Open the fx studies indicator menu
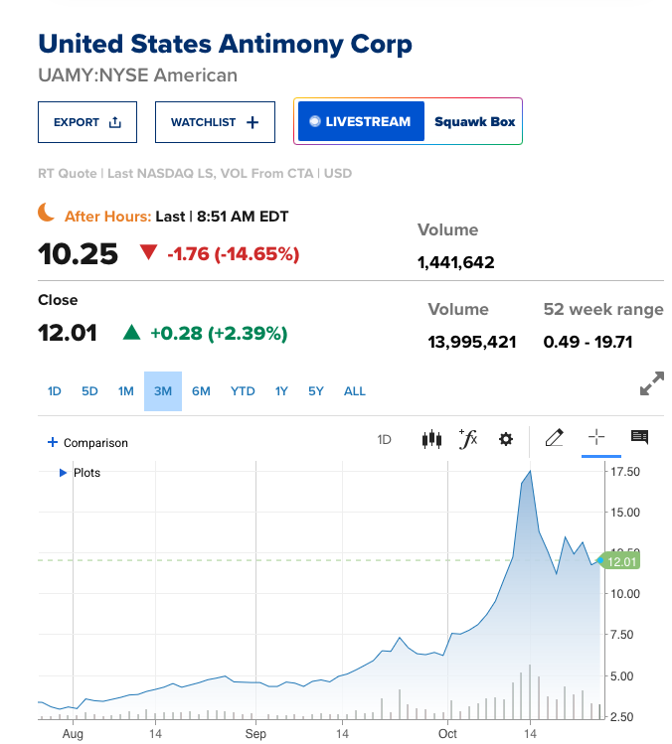Viewport: 672px width, 744px height. (x=468, y=439)
